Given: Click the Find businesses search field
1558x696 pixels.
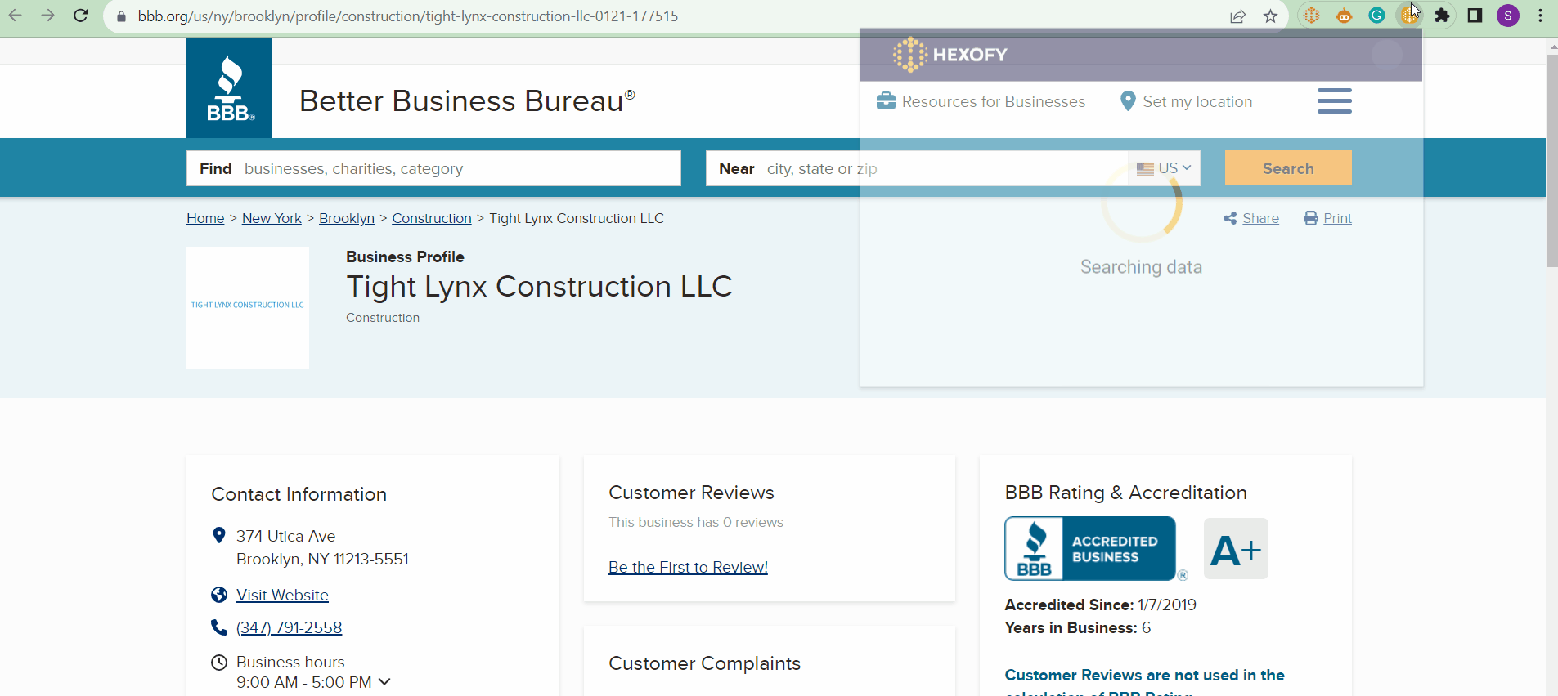Looking at the screenshot, I should 433,168.
